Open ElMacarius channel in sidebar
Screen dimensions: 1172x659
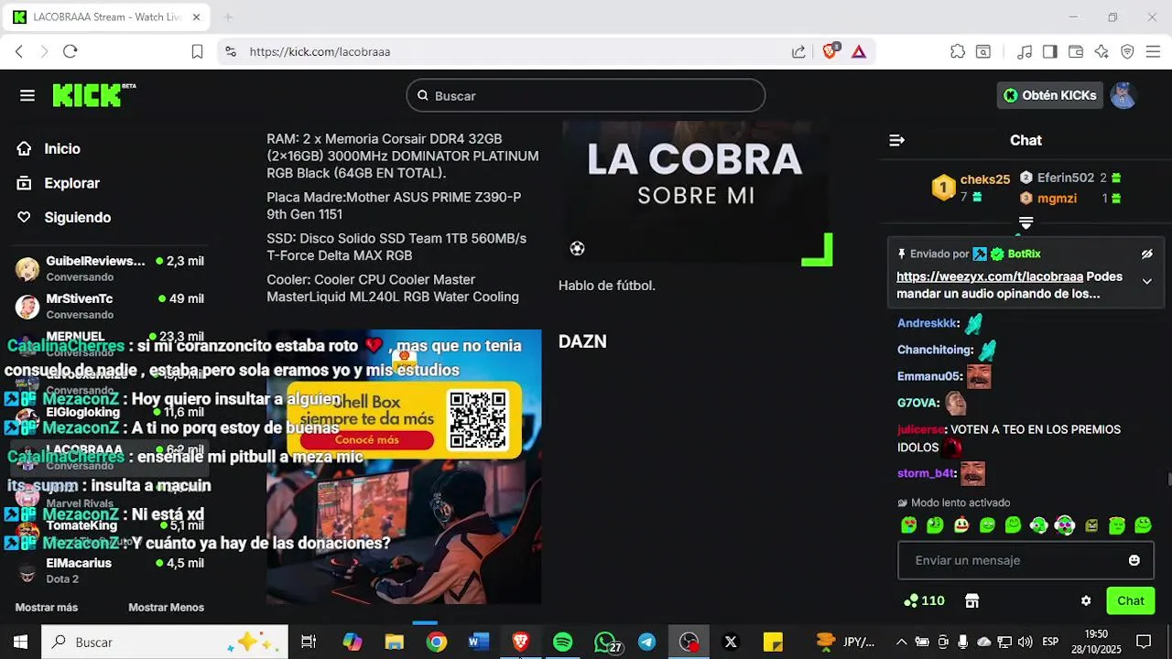tap(110, 570)
